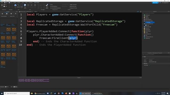This screenshot has height=95, width=170.
Task: Expand the StarterGui node
Action: 143,28
